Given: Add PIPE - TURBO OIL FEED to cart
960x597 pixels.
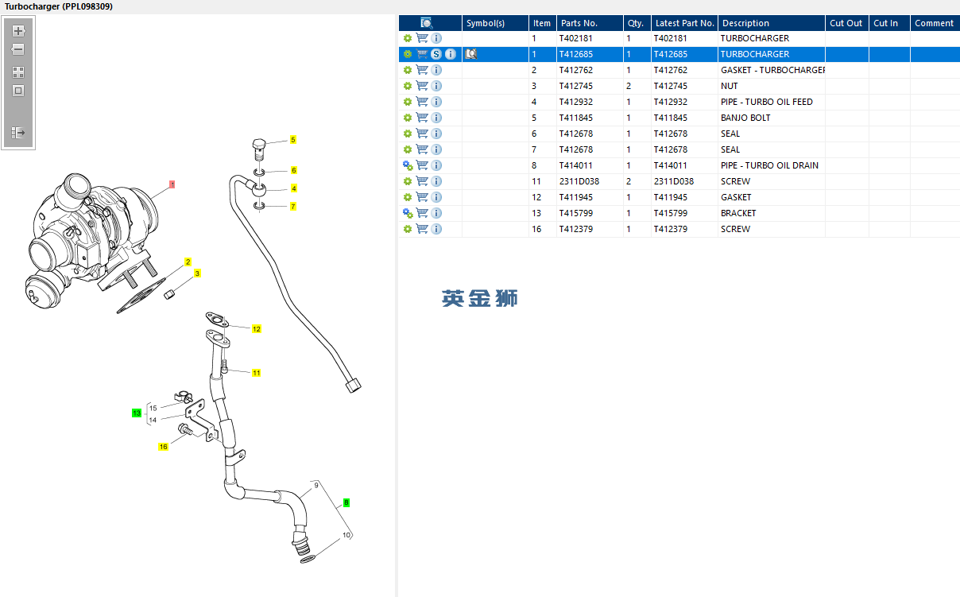Looking at the screenshot, I should tap(422, 102).
